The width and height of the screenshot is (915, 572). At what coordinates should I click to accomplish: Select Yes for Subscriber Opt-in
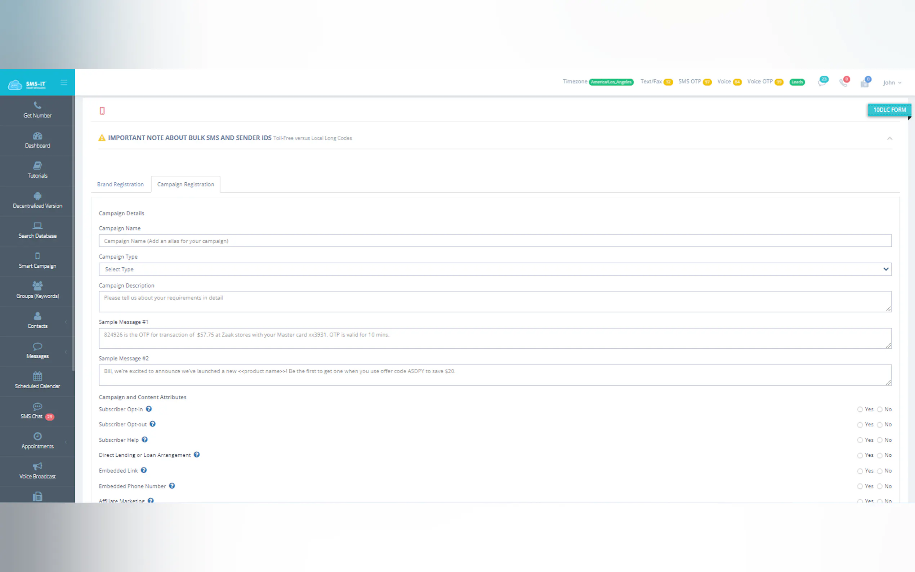pos(860,409)
